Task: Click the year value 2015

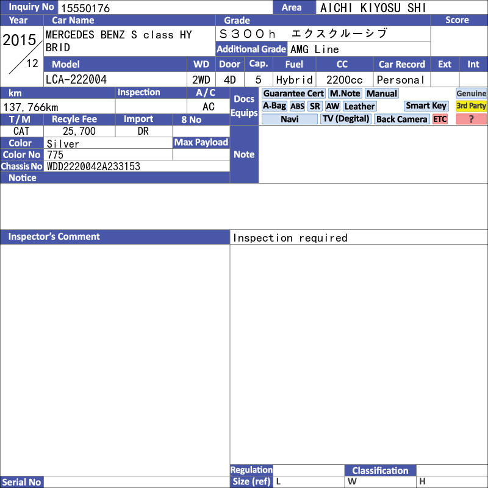Action: coord(20,40)
